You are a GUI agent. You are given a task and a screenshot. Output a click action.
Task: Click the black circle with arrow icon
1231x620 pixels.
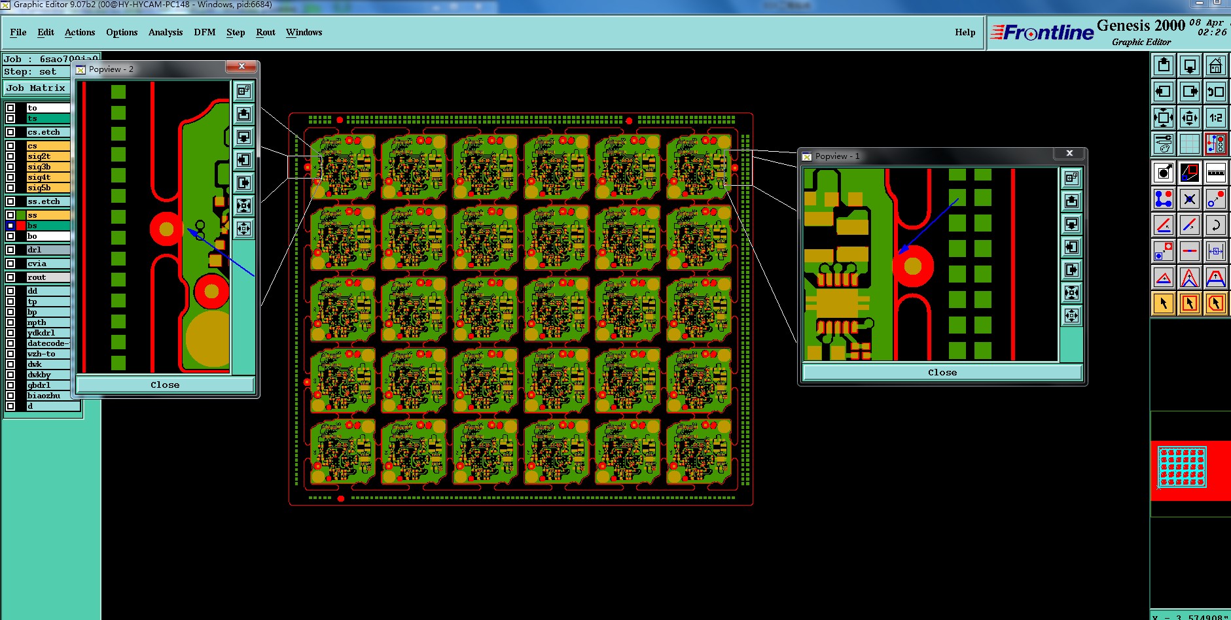click(x=1164, y=173)
